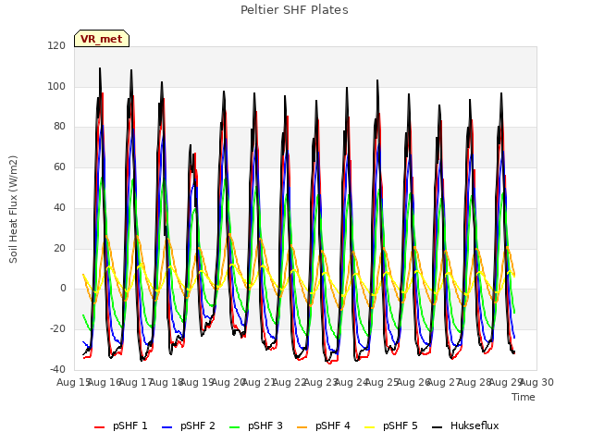592x444 pixels.
Task: Click the VR_met annotation label
Action: pyautogui.click(x=102, y=39)
